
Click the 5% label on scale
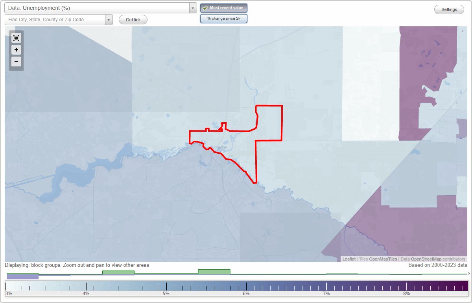166,294
